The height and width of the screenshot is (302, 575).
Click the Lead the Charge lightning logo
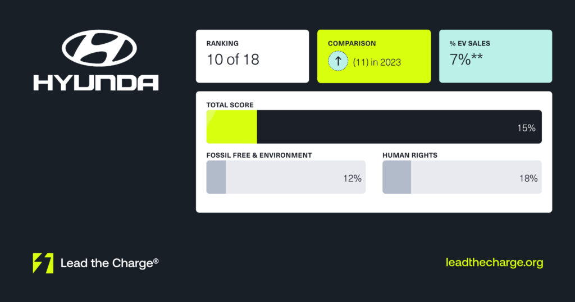(43, 263)
